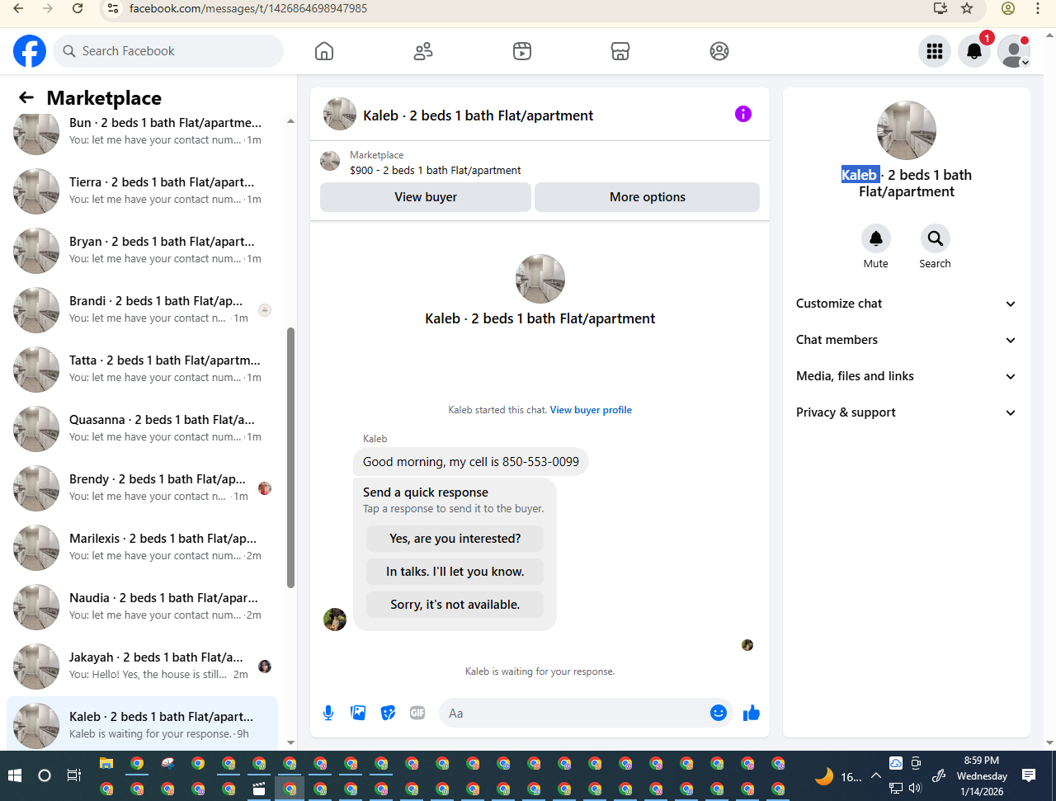Send 'In talks. I'll let you know.' response
Image resolution: width=1056 pixels, height=801 pixels.
(x=455, y=572)
